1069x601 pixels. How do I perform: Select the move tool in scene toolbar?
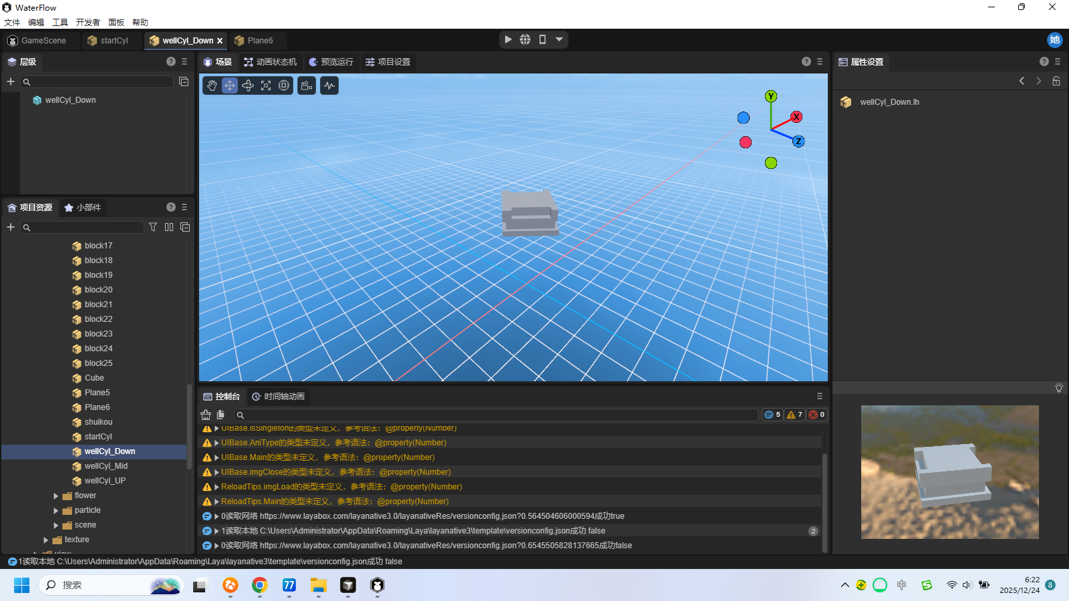[230, 85]
